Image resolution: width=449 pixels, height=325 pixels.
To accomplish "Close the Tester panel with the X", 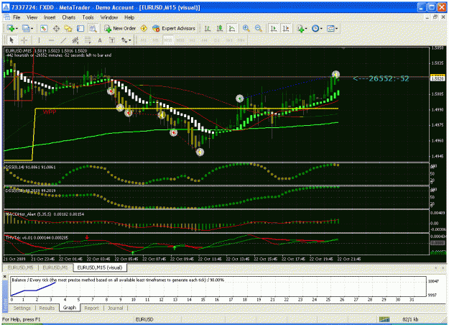I will point(4,277).
